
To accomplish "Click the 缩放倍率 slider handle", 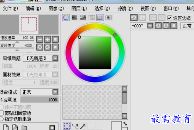I will click(17, 42).
